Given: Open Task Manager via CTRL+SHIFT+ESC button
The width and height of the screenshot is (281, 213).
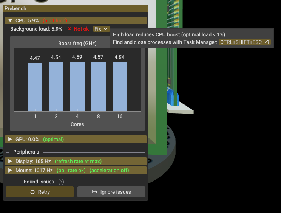Looking at the screenshot, I should click(244, 42).
